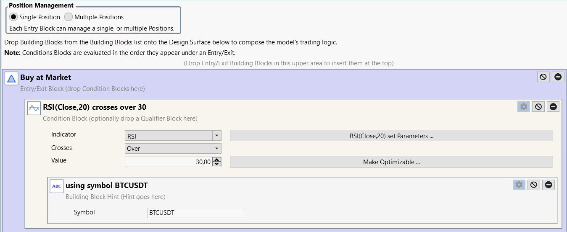Viewport: 567px width, 232px height.
Task: Increase the Value using the up arrow
Action: click(x=217, y=159)
